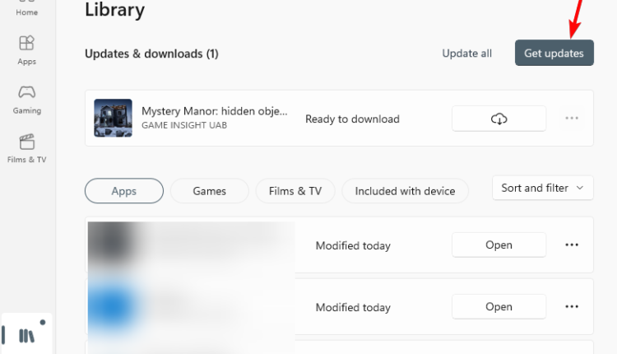
Task: Expand the Sort and filter dropdown
Action: [x=543, y=189]
